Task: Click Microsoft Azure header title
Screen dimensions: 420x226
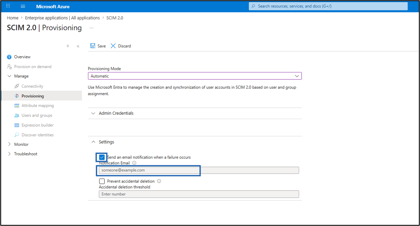Action: 53,6
